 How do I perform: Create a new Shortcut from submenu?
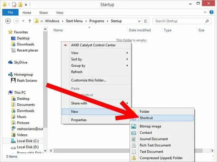pyautogui.click(x=162, y=118)
